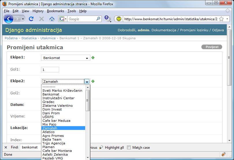The width and height of the screenshot is (234, 160).
Task: Click dropdown list scroll-up arrow
Action: point(88,87)
